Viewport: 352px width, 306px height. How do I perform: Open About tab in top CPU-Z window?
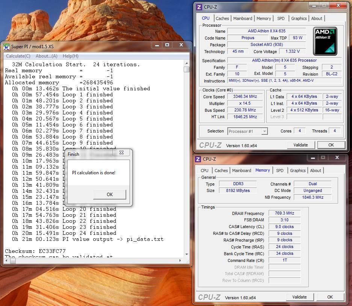click(317, 18)
